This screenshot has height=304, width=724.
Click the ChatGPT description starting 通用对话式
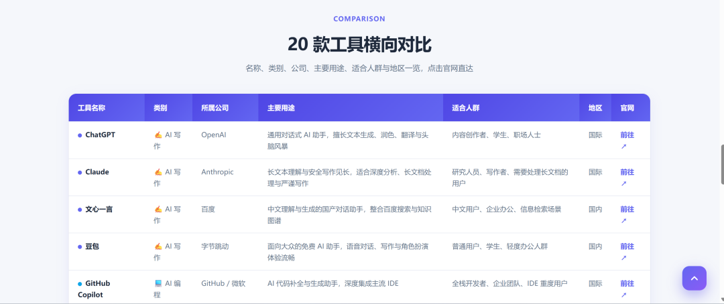[x=348, y=141]
